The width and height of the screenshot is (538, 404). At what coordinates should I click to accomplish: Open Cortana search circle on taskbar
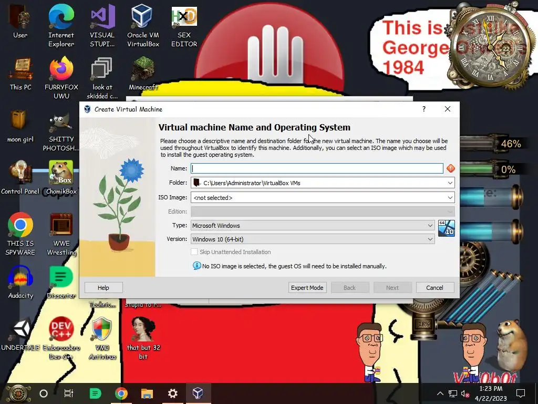43,393
